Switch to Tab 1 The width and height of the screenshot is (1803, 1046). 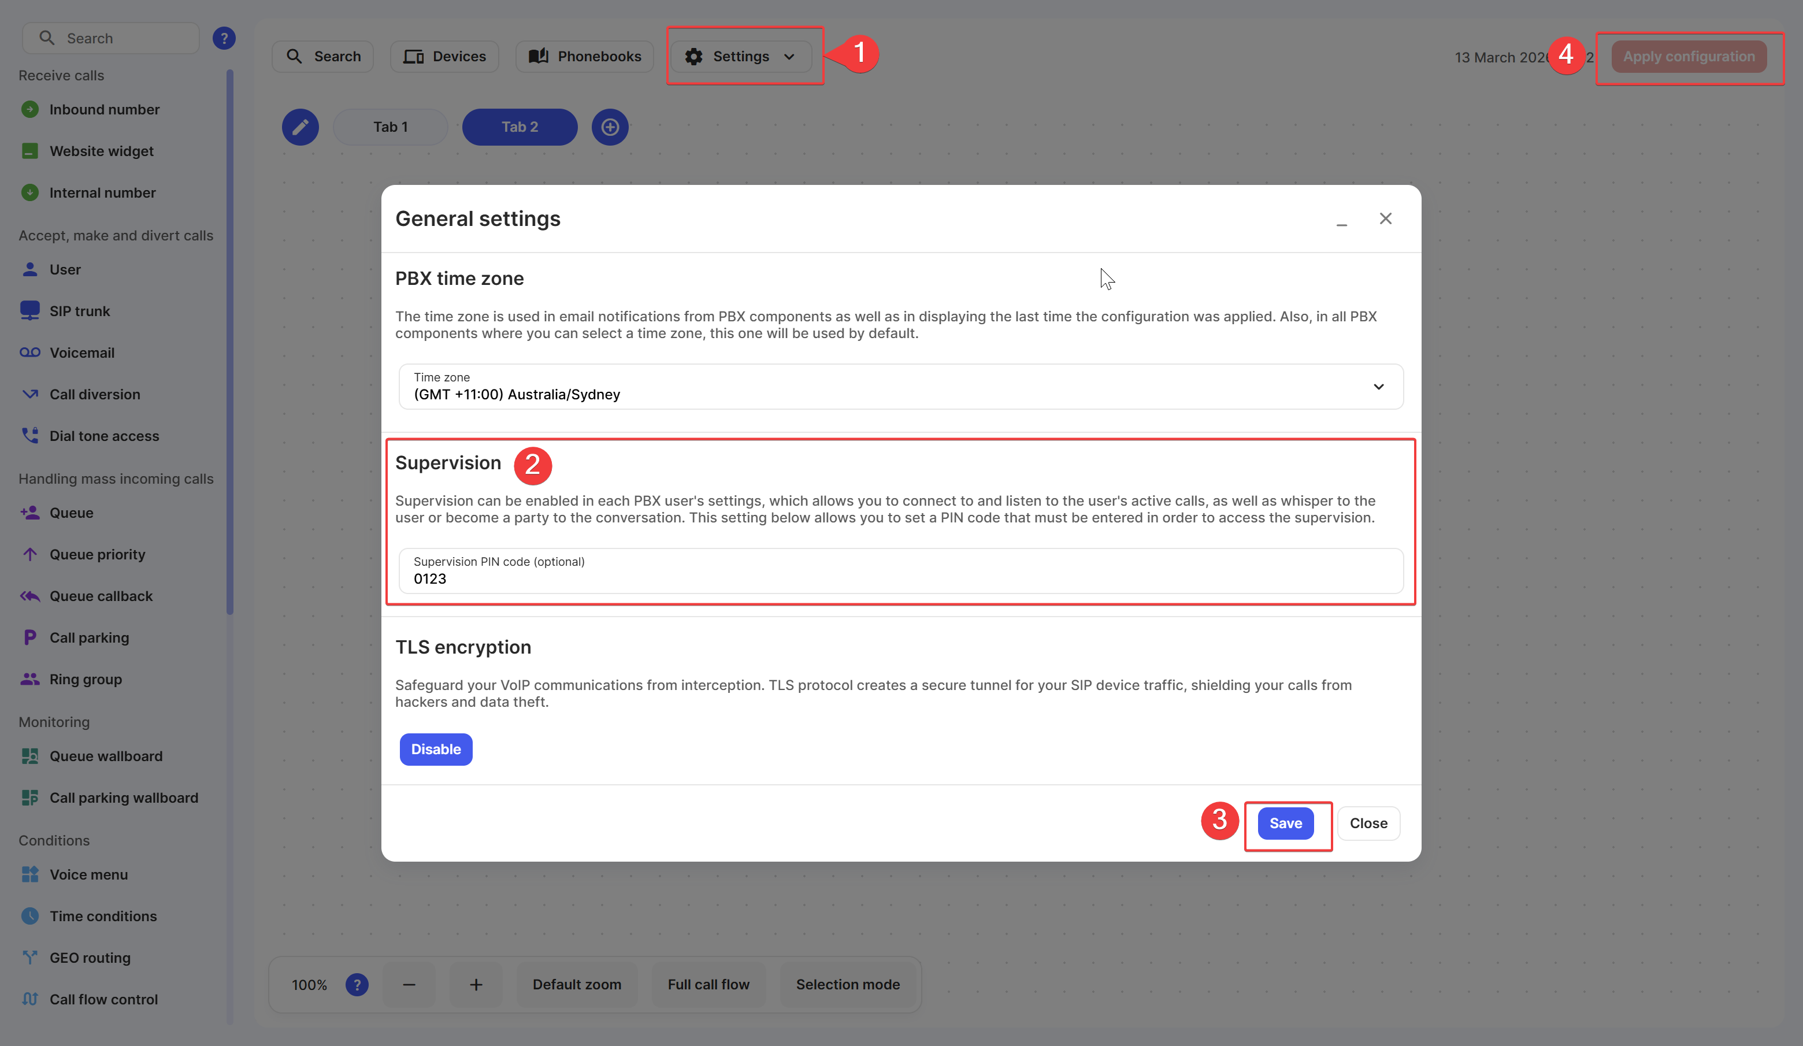tap(390, 127)
